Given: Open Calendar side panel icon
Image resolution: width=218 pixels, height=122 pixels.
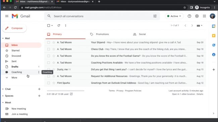Looking at the screenshot, I should (214, 26).
